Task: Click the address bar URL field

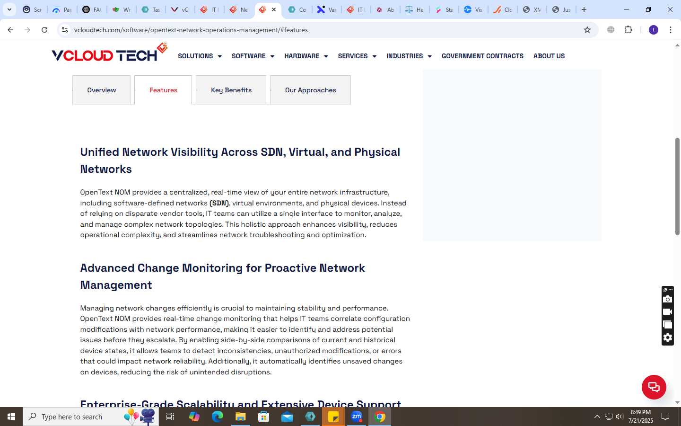Action: coord(326,30)
